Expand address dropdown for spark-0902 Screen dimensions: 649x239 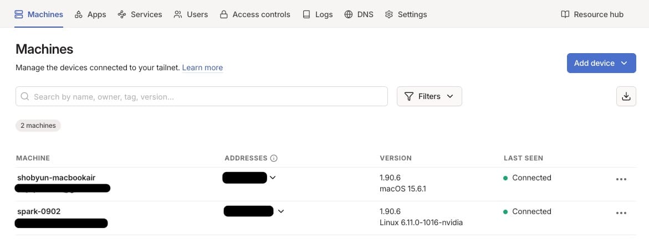281,211
